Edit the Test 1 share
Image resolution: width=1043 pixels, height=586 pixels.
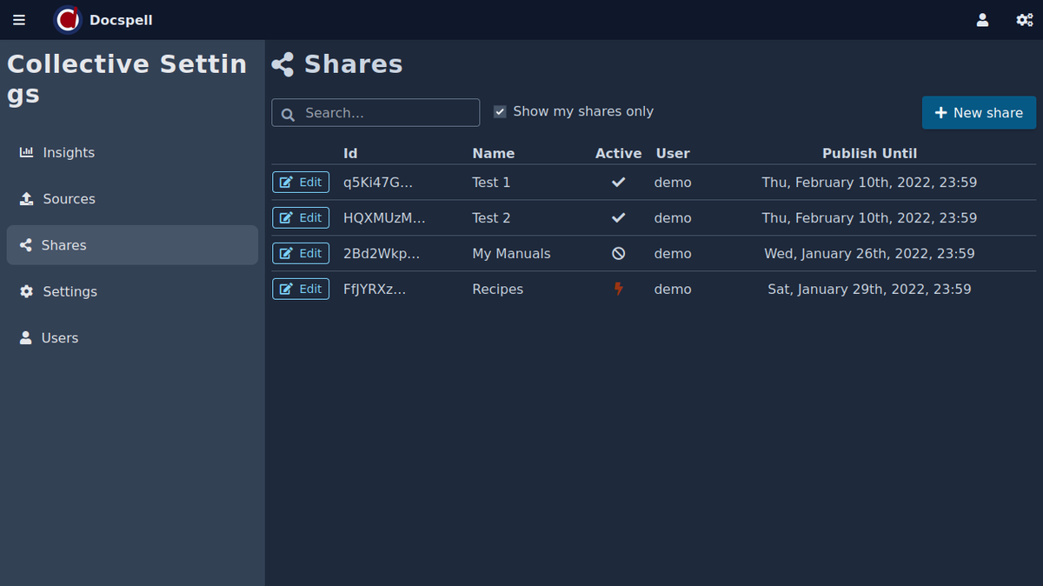(x=301, y=183)
